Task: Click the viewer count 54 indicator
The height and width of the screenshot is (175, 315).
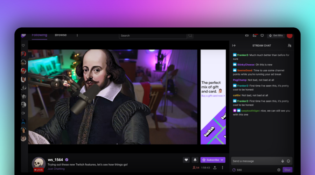Action: pyautogui.click(x=196, y=168)
